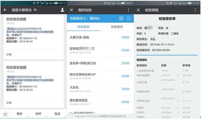201x120 pixels.
Task: Open the three-dot menu on 检验明细
Action: [195, 10]
